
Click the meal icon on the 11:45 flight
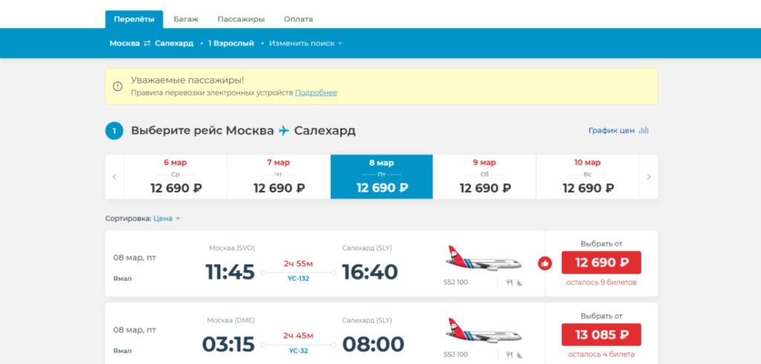[x=510, y=282]
